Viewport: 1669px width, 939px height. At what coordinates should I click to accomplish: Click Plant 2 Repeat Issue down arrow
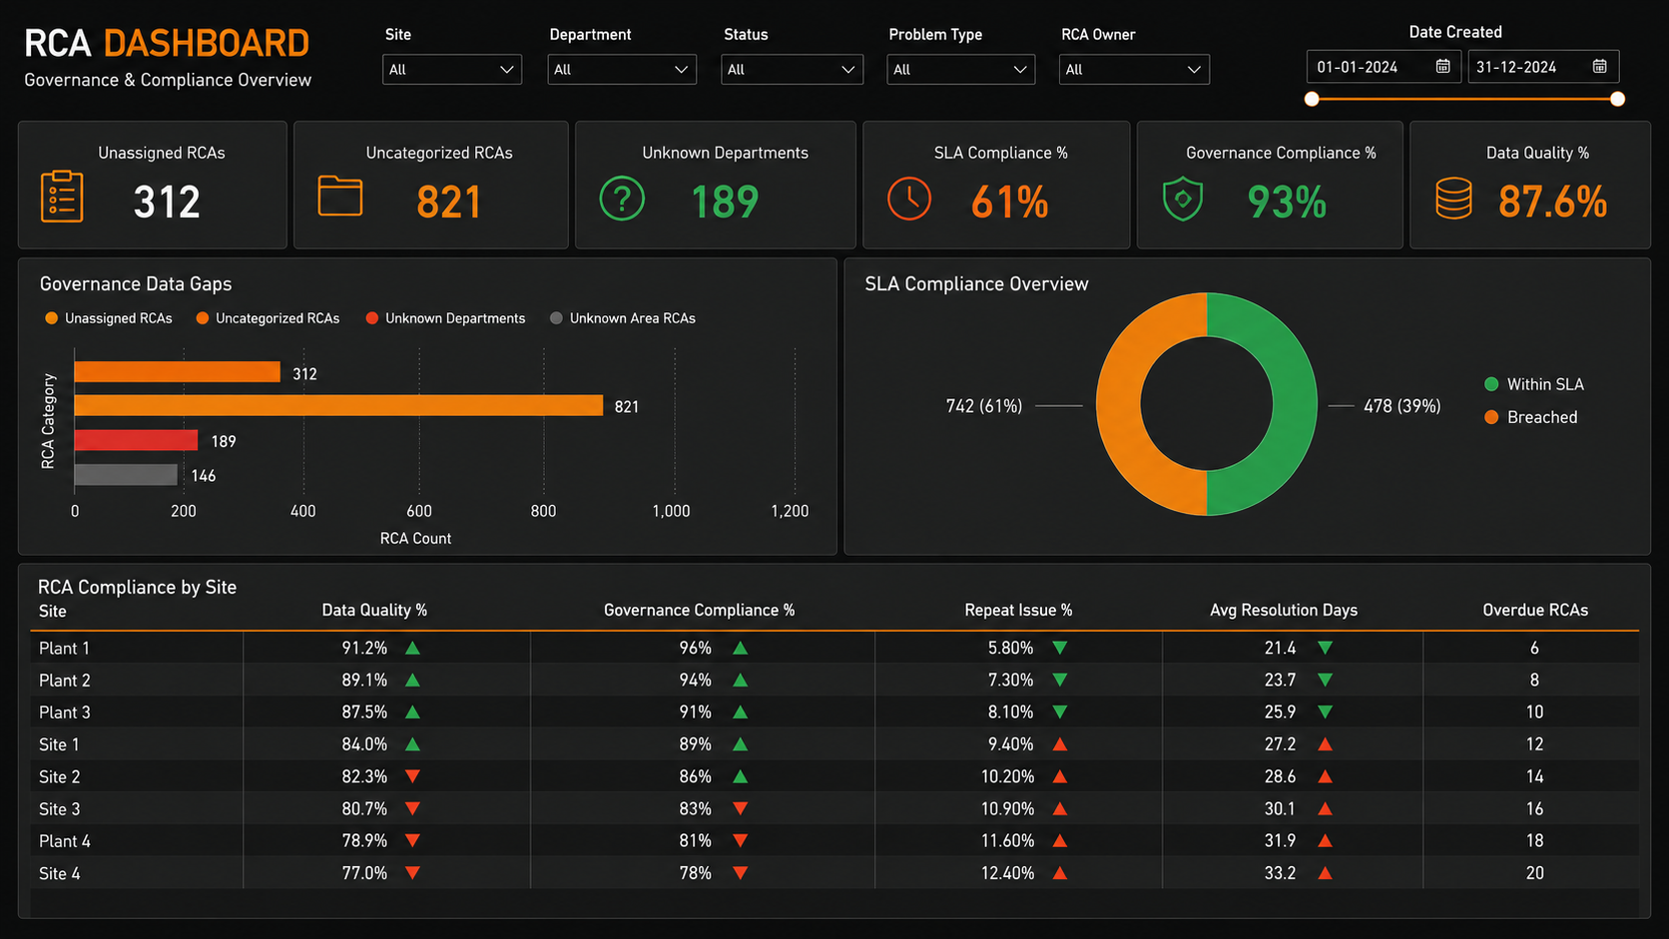(x=1060, y=680)
